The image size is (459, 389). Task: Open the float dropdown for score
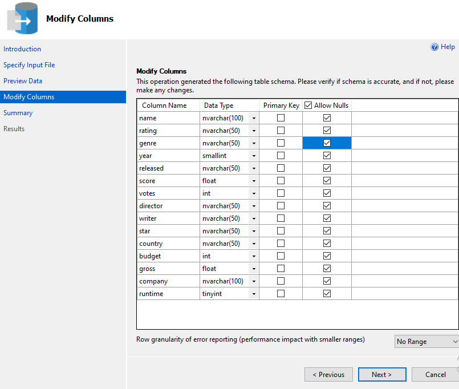(x=254, y=180)
